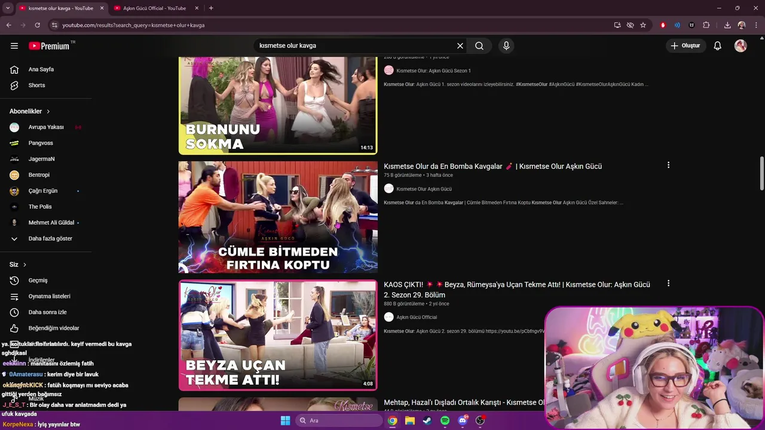This screenshot has height=430, width=765.
Task: Go back with the browser back arrow
Action: coord(8,25)
